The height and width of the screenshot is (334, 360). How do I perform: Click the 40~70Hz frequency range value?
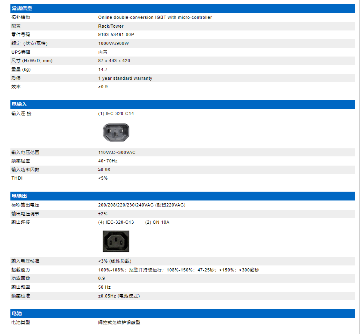pos(108,161)
